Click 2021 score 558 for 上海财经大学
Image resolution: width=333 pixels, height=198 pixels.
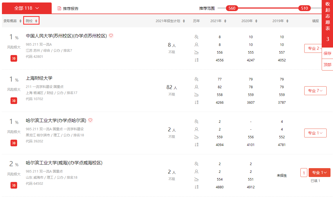(x=220, y=95)
